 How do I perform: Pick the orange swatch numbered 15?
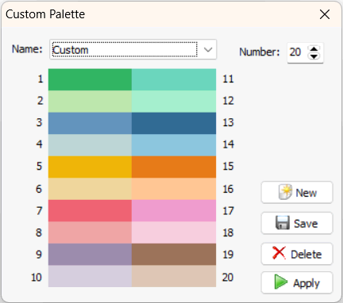point(174,167)
